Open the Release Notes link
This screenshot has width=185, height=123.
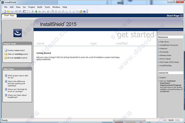pos(165,55)
